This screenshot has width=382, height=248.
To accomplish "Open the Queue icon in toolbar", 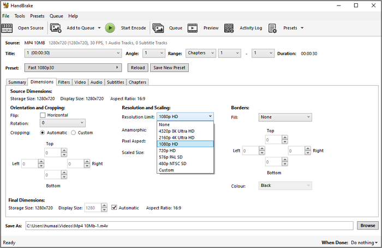I will (x=158, y=28).
